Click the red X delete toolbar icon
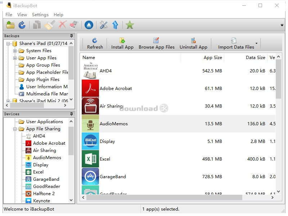This screenshot has height=216, width=288. pyautogui.click(x=62, y=25)
